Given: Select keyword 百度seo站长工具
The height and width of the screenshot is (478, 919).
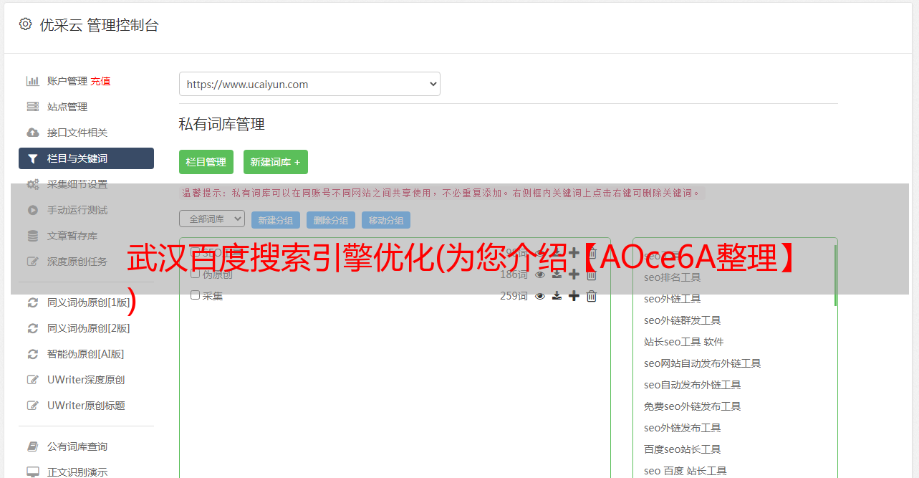Looking at the screenshot, I should pos(683,449).
